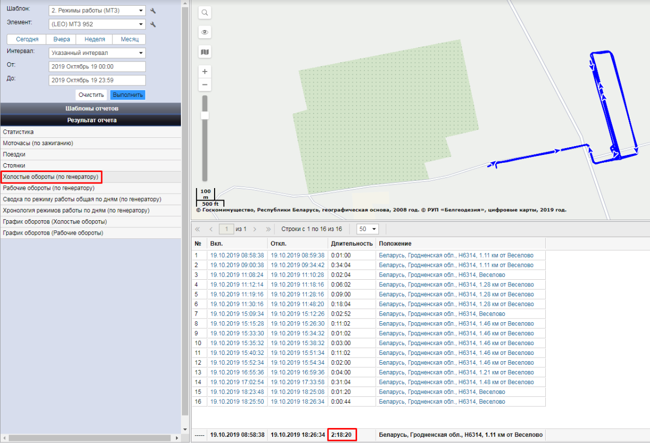Open Сводка по режиму работы общая по дням
The width and height of the screenshot is (650, 443).
[91, 199]
